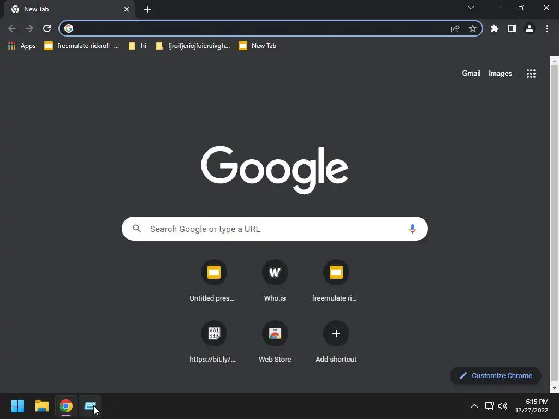Go back using the back arrow
Screen dimensions: 559x419
pos(12,28)
